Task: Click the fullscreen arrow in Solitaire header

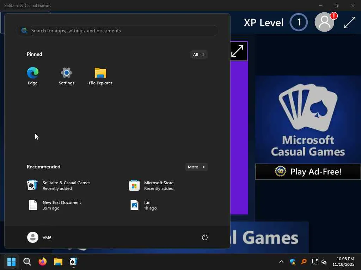Action: 349,22
